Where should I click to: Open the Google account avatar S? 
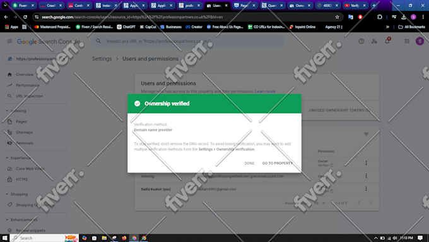[x=420, y=41]
